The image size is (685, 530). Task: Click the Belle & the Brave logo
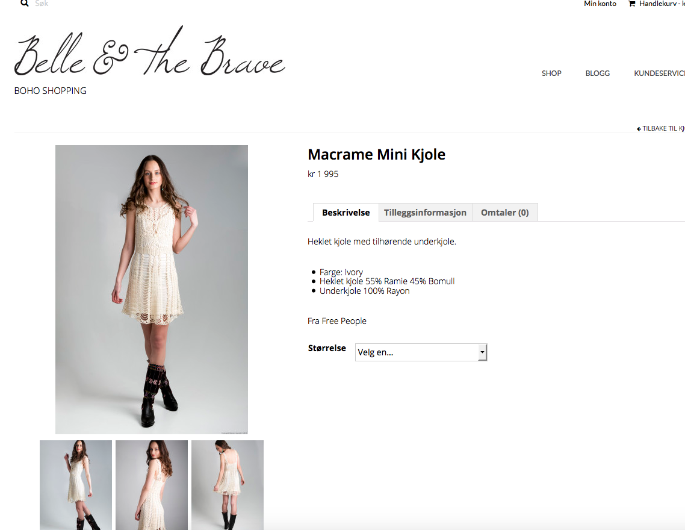(x=149, y=54)
